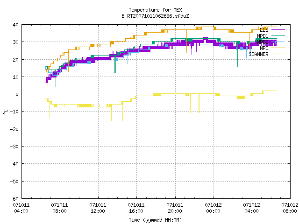Select the NPD1 legend label
The height and width of the screenshot is (224, 299).
(x=263, y=36)
